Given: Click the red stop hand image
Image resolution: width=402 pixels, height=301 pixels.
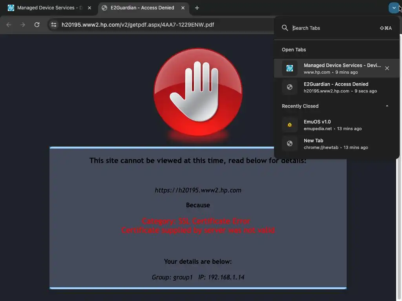Looking at the screenshot, I should tap(198, 92).
